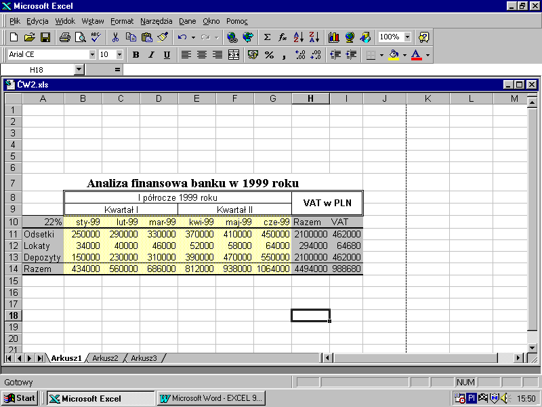Screen dimensions: 542x407
Task: Click the Cut scissors icon
Action: tap(115, 37)
